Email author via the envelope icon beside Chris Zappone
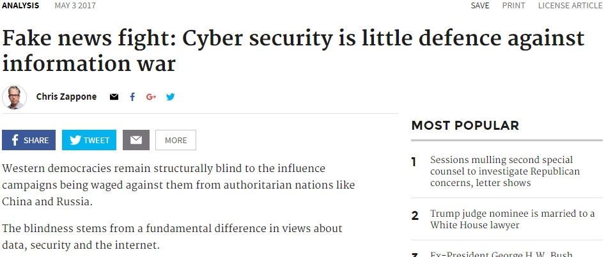Image resolution: width=606 pixels, height=257 pixels. tap(114, 97)
